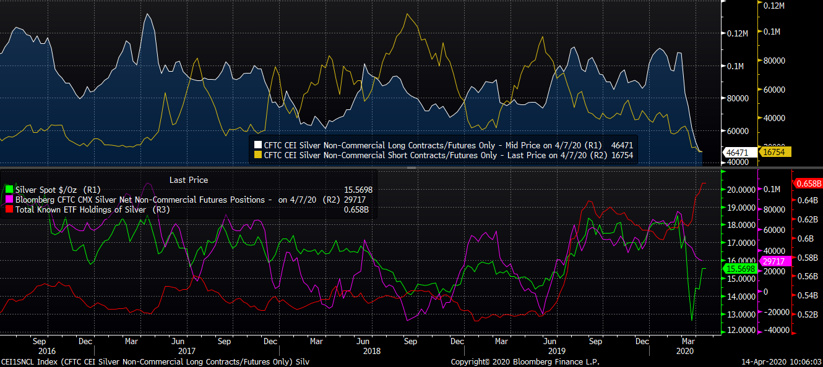Select the white 46471 axis value marker
The width and height of the screenshot is (823, 367).
737,152
